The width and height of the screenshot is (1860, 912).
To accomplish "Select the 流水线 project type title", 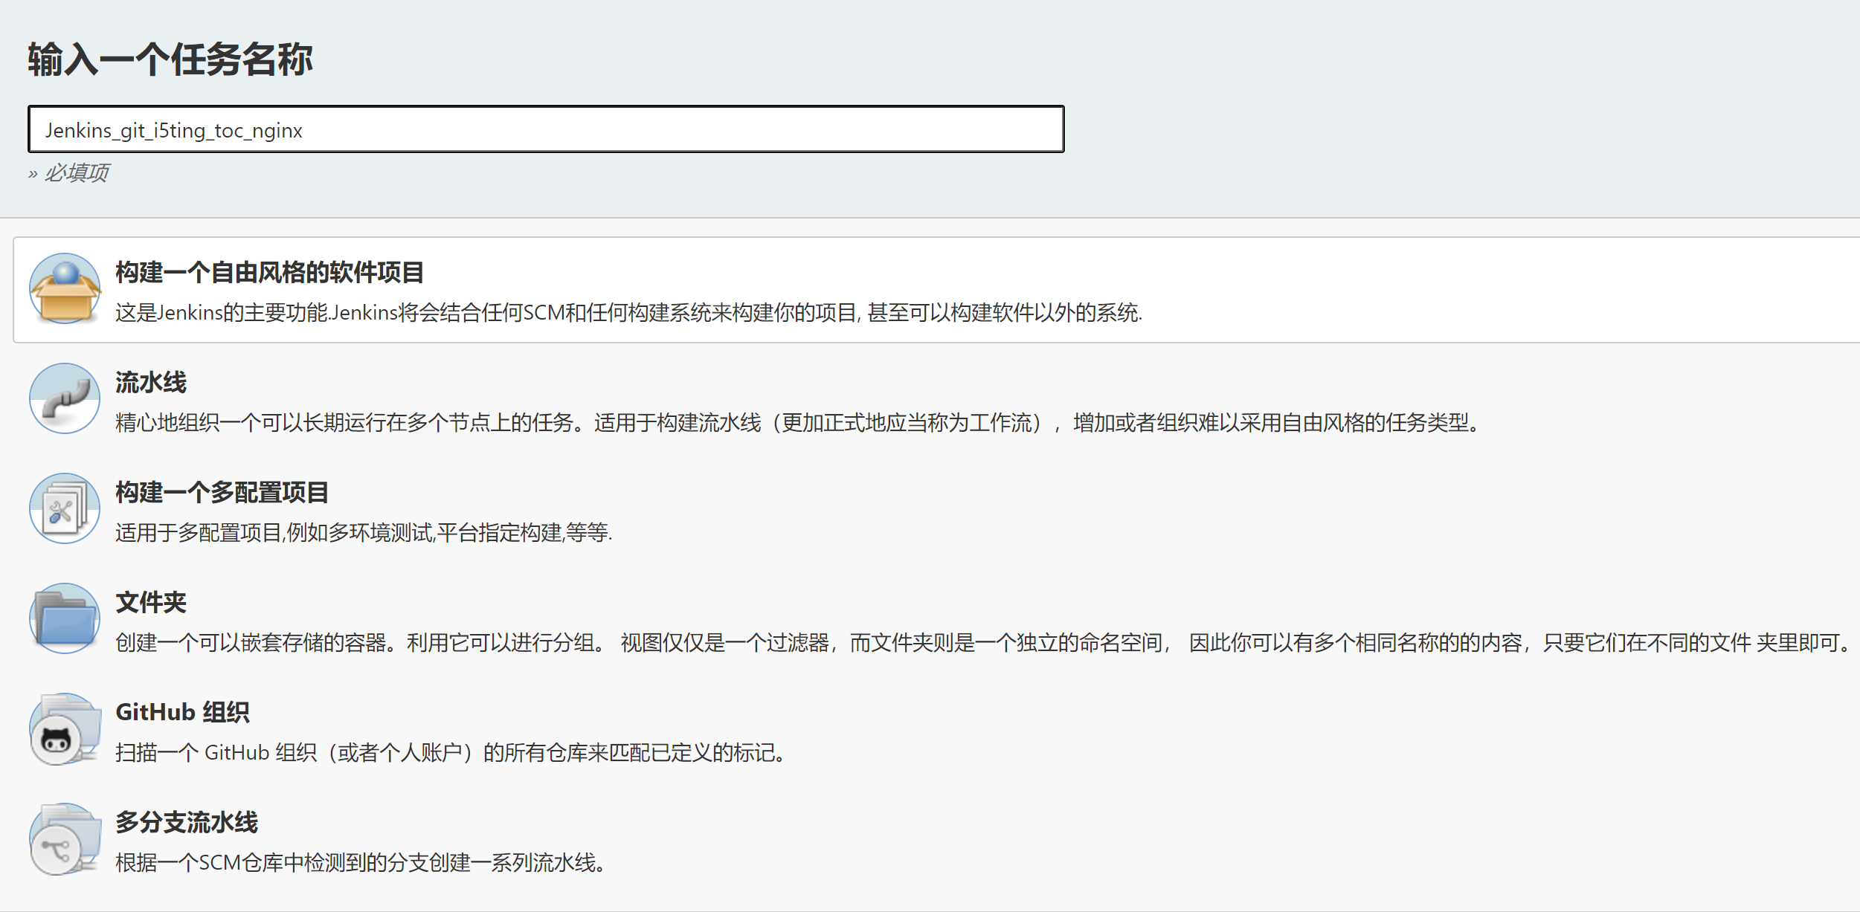I will (x=151, y=383).
